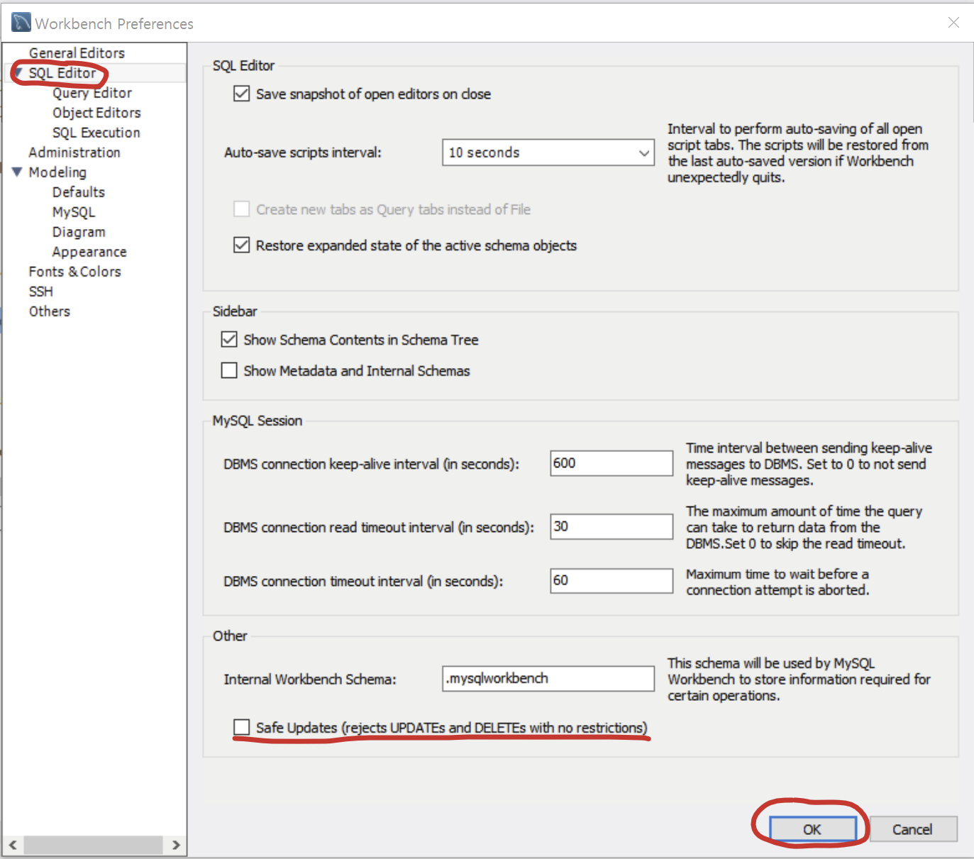This screenshot has height=859, width=974.
Task: Select Others in the sidebar
Action: pyautogui.click(x=50, y=311)
